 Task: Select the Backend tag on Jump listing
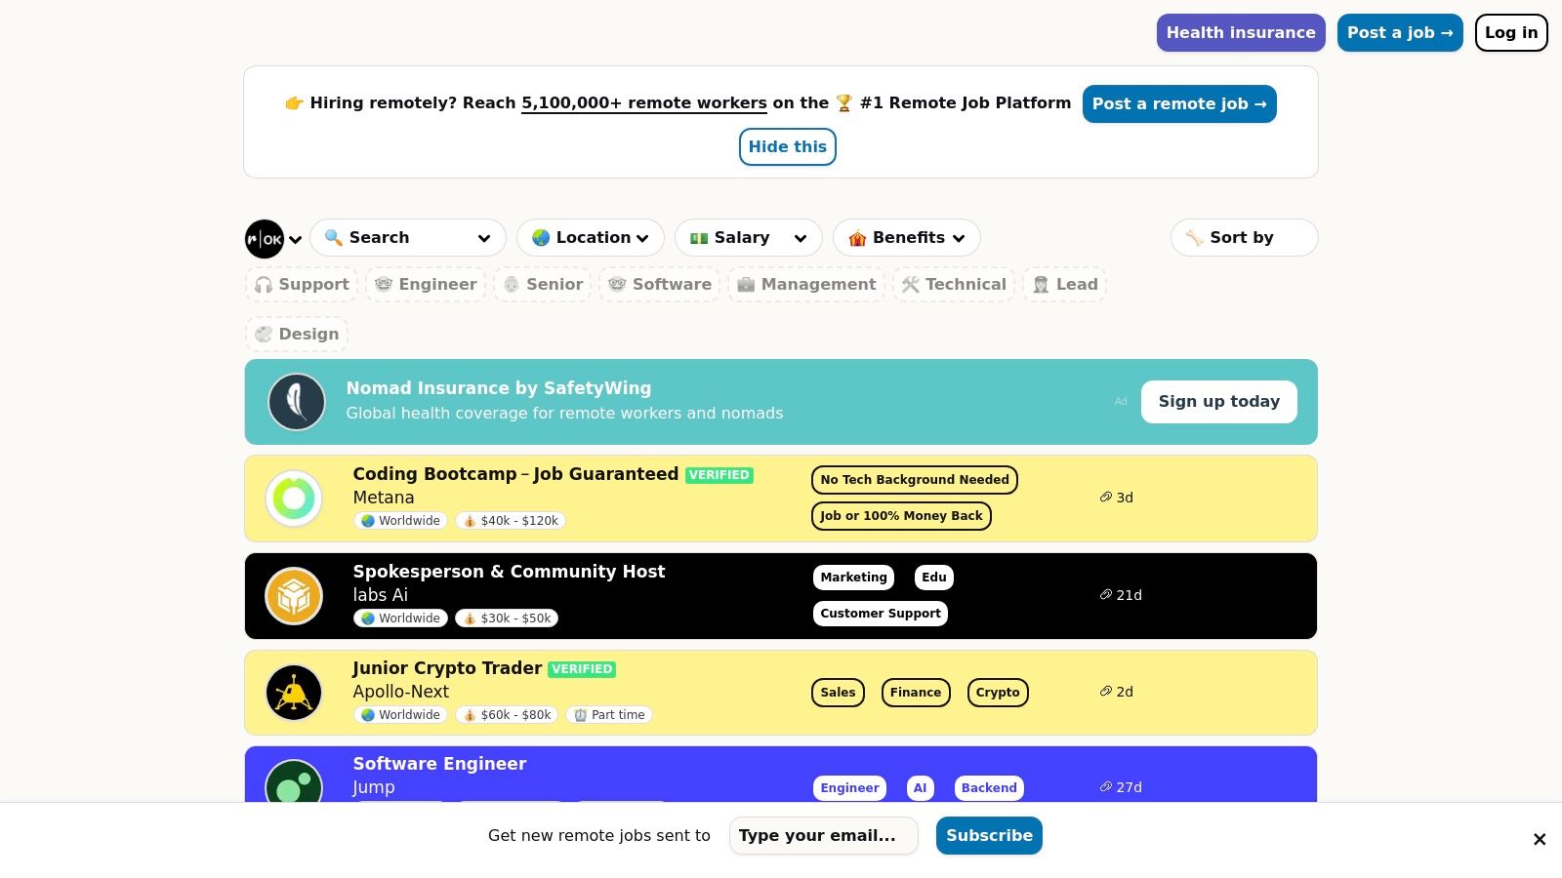coord(989,788)
